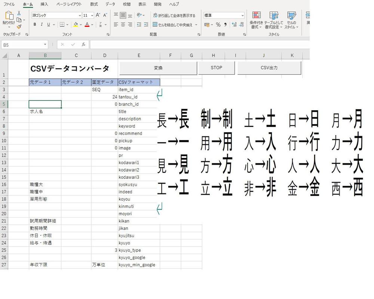Decrease decimal places icon

tap(241, 25)
